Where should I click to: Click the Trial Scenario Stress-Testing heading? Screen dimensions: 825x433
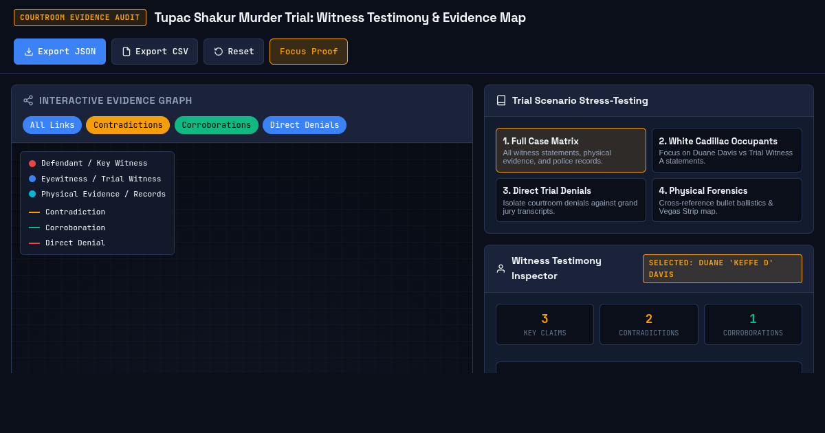tap(580, 100)
